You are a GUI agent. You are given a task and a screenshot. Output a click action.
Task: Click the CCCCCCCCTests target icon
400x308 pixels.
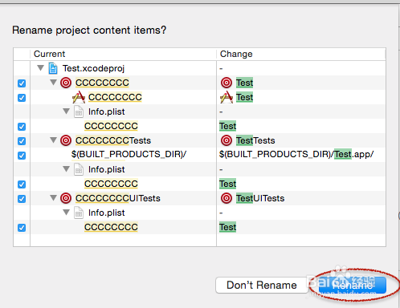[x=66, y=140]
